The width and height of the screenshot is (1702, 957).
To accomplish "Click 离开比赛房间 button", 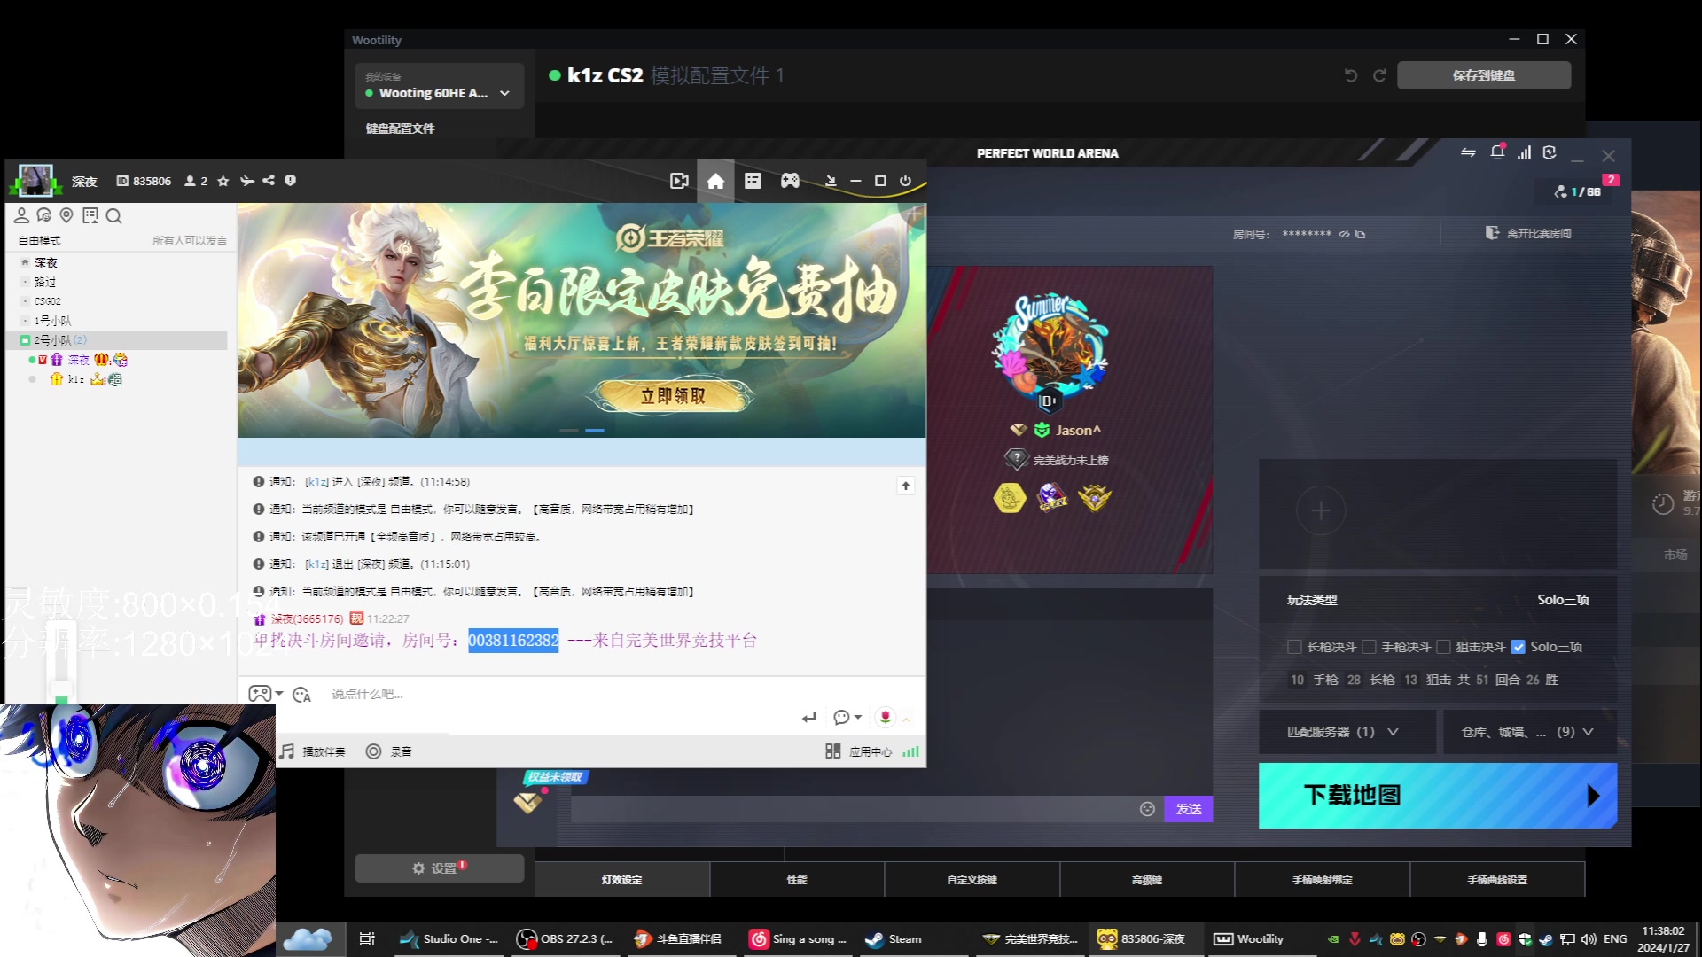I will point(1528,233).
